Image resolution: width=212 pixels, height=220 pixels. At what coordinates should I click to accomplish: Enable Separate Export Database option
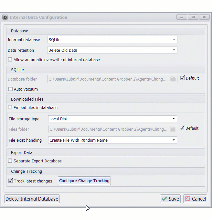click(10, 161)
